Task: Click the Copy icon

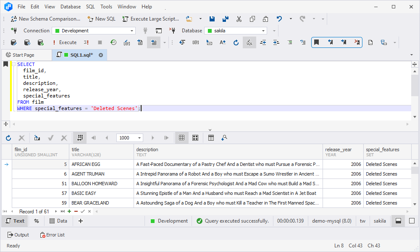Action: click(252, 19)
